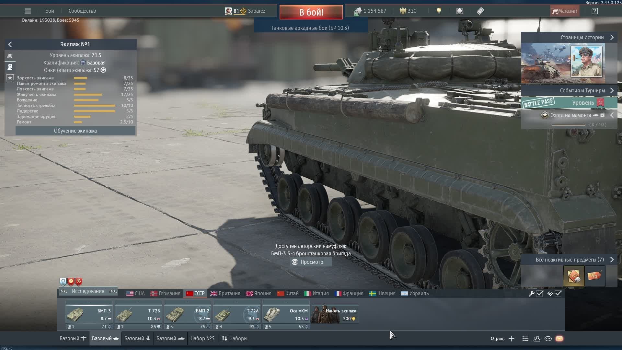The image size is (622, 350).
Task: Open the Сообщество menu
Action: click(x=82, y=11)
